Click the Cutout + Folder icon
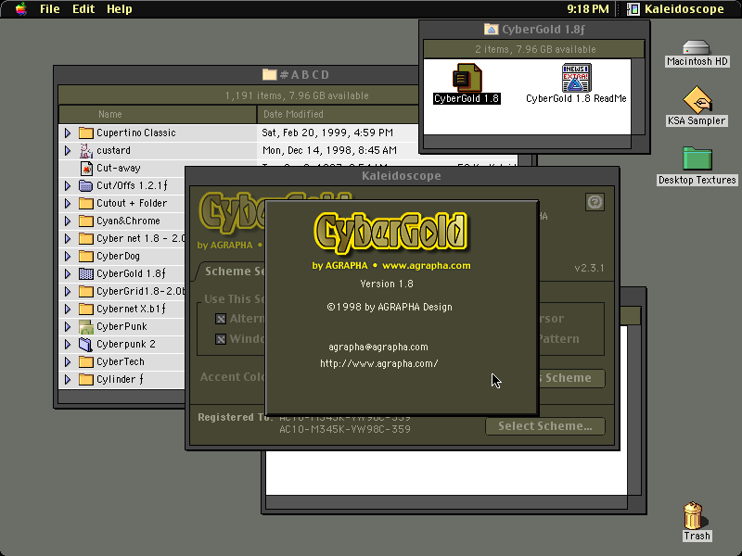This screenshot has width=742, height=556. pos(85,203)
